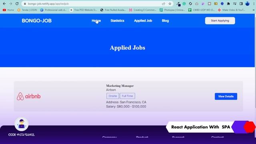The width and height of the screenshot is (256, 144).
Task: Click the Onsite tag on job card
Action: pyautogui.click(x=113, y=96)
